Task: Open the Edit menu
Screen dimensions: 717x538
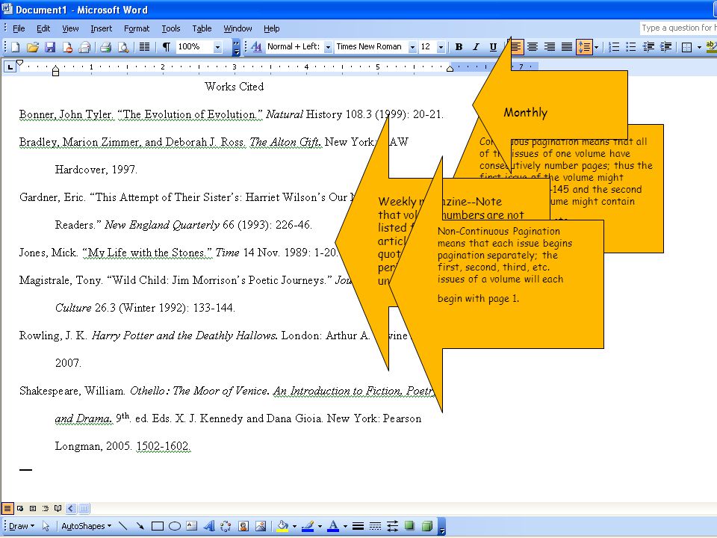Action: point(43,28)
